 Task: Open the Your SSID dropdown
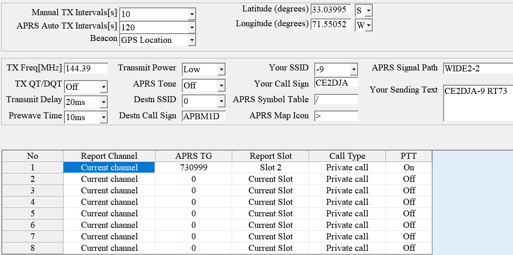(353, 70)
